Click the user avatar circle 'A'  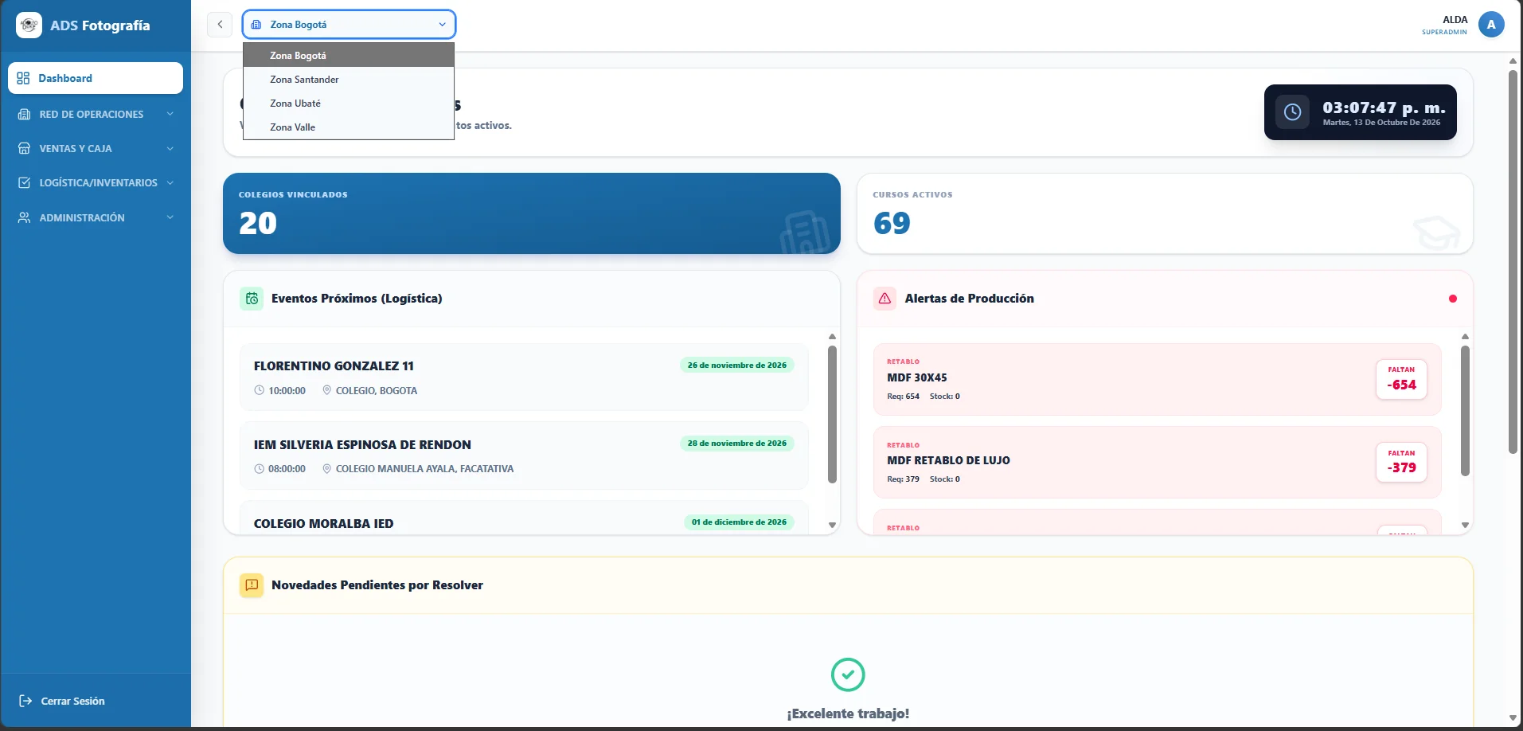[x=1491, y=25]
